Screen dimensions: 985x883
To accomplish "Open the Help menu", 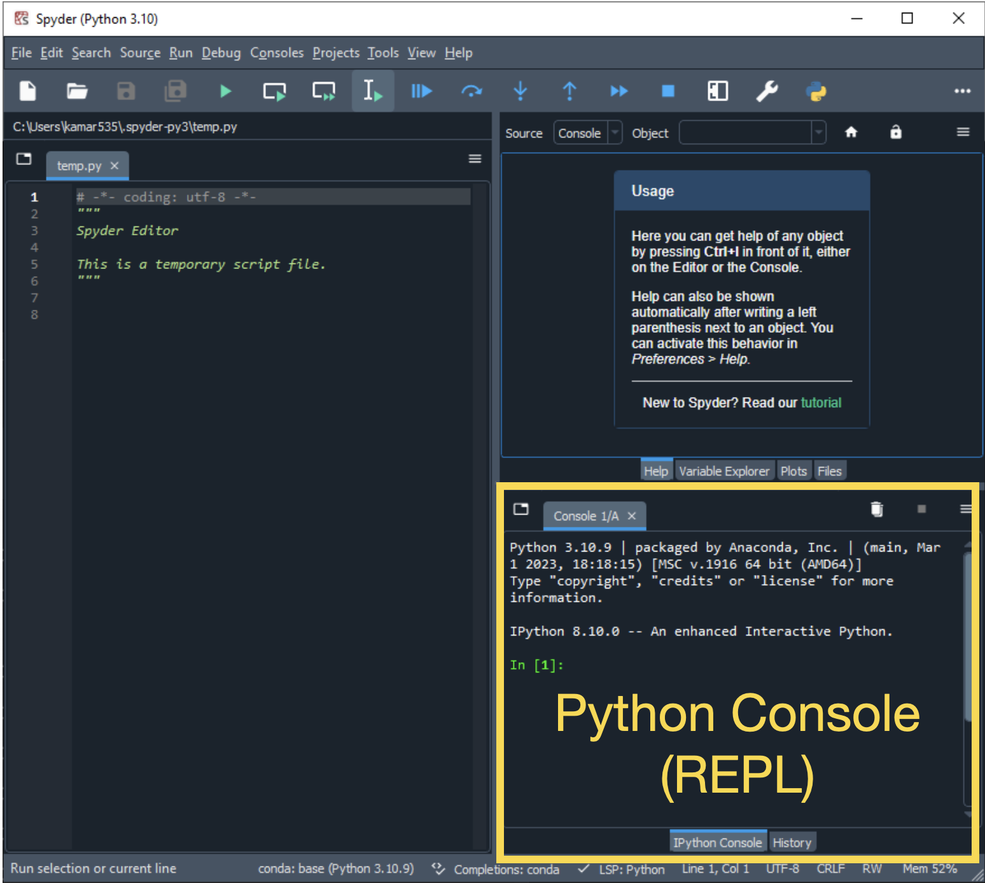I will click(459, 53).
